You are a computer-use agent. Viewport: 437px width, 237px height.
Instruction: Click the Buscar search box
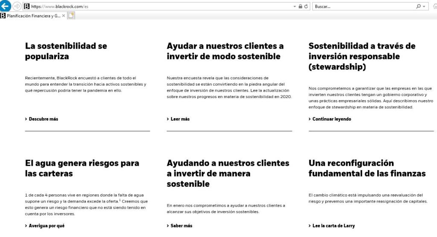pos(363,7)
